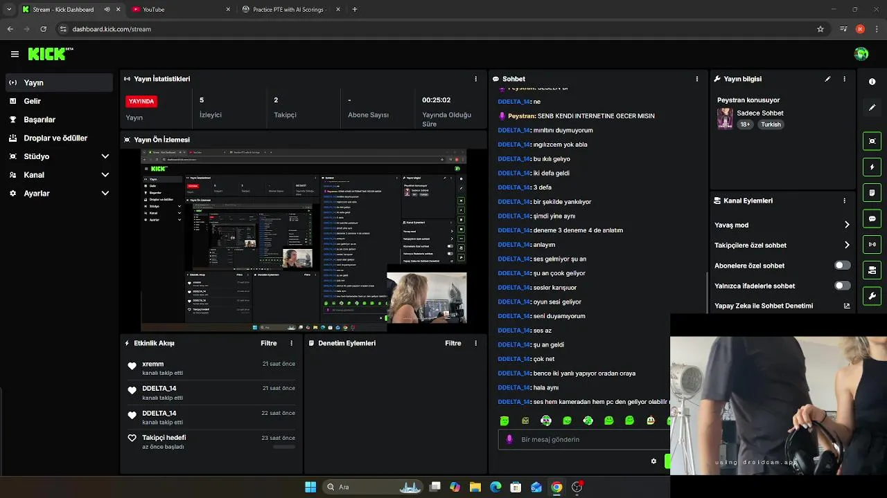Open File Explorer from the taskbar
Image resolution: width=887 pixels, height=498 pixels.
click(475, 487)
